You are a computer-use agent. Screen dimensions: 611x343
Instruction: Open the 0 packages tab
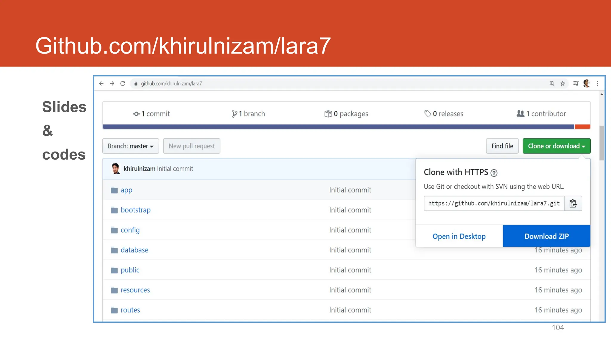coord(346,114)
